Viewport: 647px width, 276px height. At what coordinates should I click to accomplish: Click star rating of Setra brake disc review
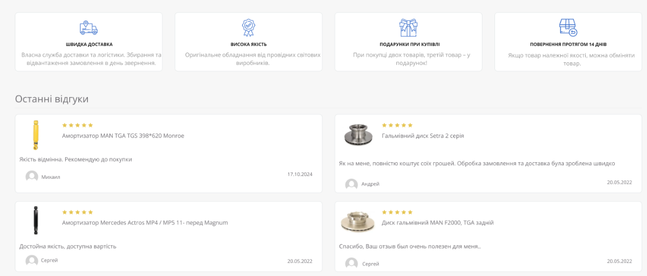397,125
